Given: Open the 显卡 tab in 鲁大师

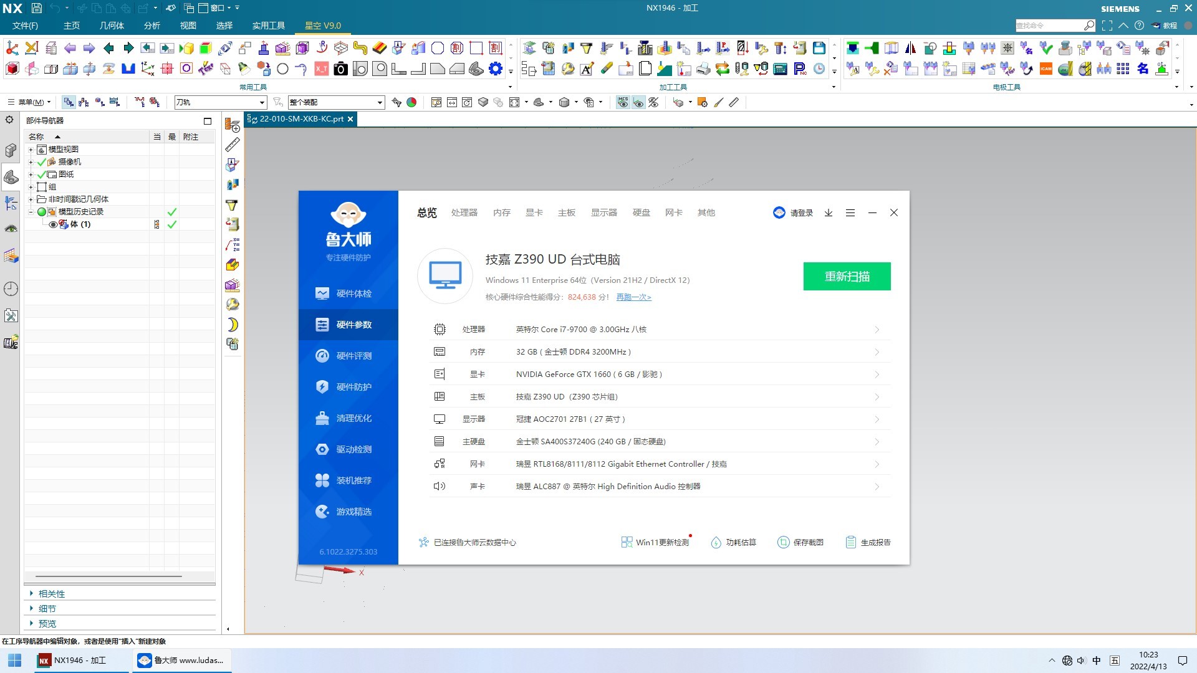Looking at the screenshot, I should click(x=534, y=213).
